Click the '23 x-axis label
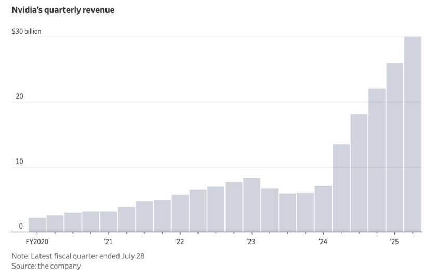This screenshot has width=436, height=278. (x=251, y=242)
